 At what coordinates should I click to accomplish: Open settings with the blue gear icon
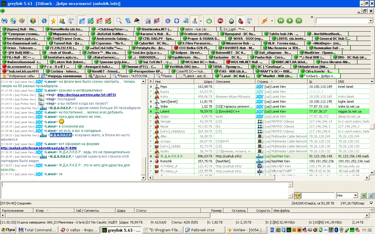click(x=168, y=21)
